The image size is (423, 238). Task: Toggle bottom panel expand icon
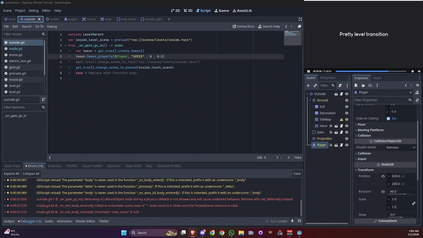[x=299, y=221]
